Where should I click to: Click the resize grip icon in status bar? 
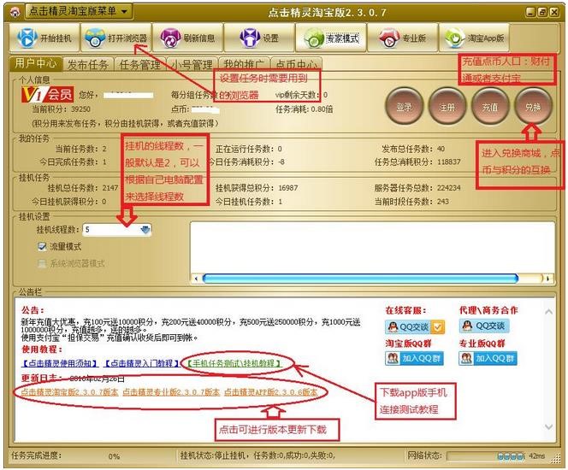click(x=555, y=459)
